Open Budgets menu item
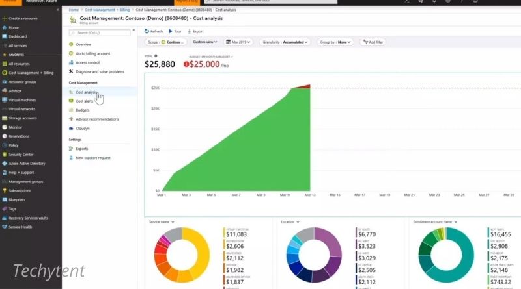Viewport: 521px width, 289px height. 83,110
